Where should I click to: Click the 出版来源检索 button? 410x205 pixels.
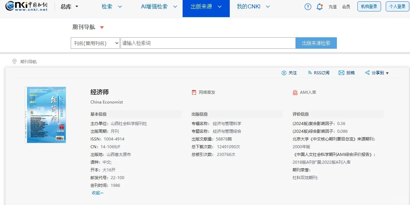coord(316,43)
